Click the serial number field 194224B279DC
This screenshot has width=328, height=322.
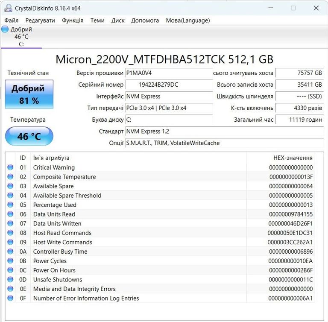tap(169, 85)
